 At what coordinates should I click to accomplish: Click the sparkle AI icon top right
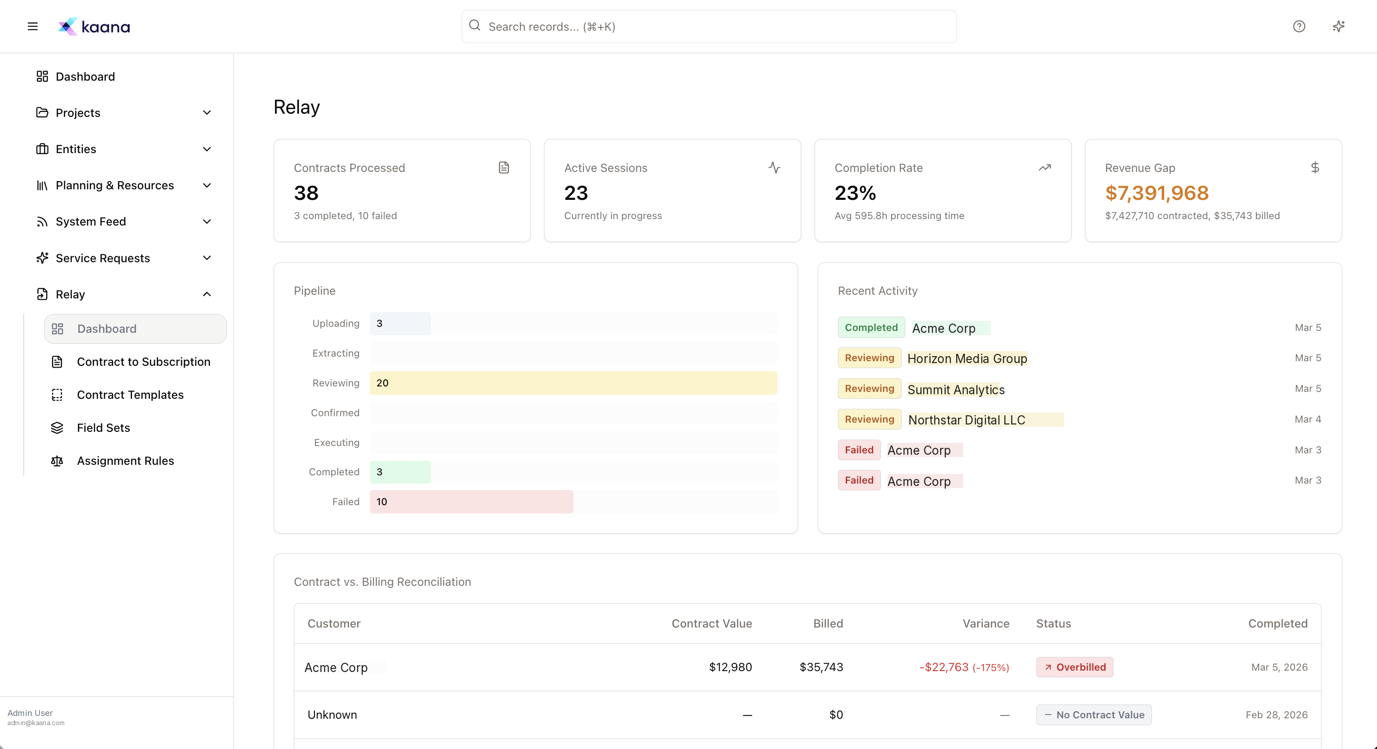1338,26
